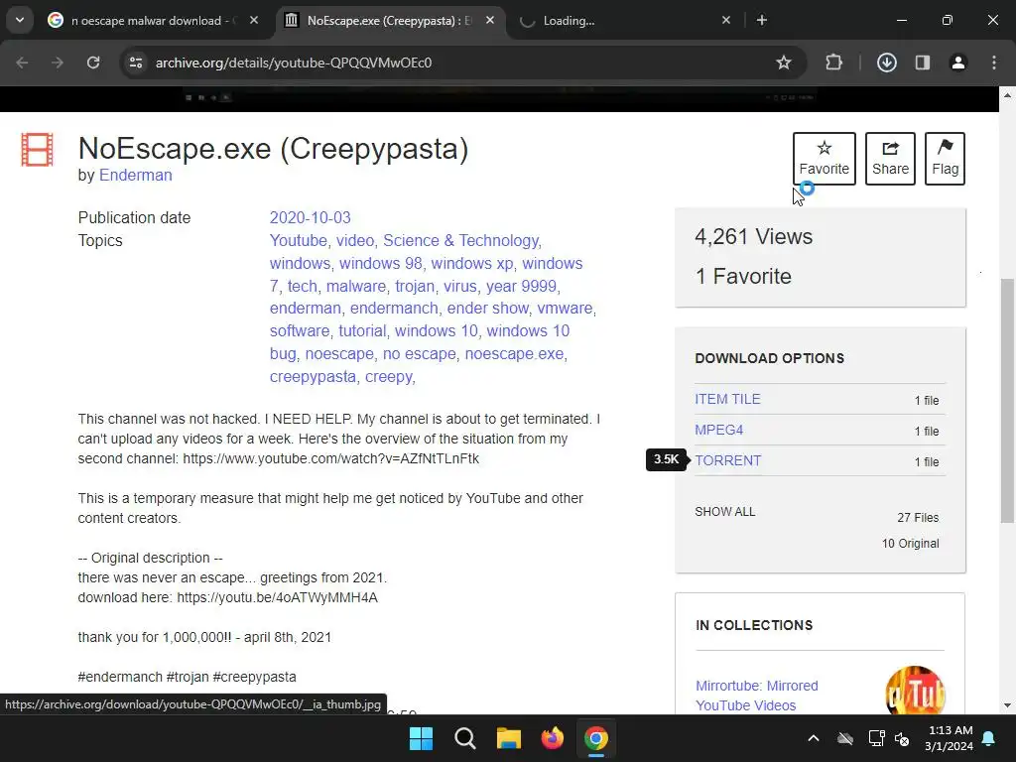1016x762 pixels.
Task: Open the tab search dropdown arrow
Action: [20, 20]
